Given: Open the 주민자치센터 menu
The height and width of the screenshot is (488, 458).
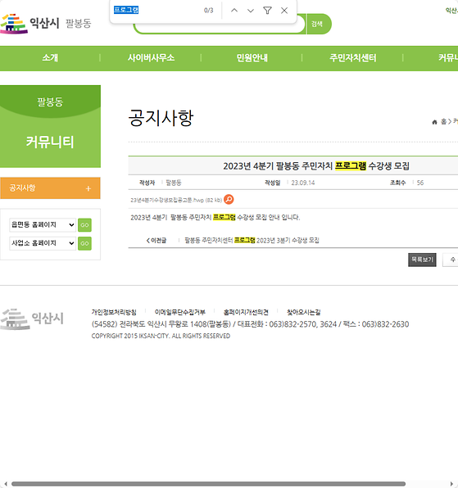Looking at the screenshot, I should 353,58.
